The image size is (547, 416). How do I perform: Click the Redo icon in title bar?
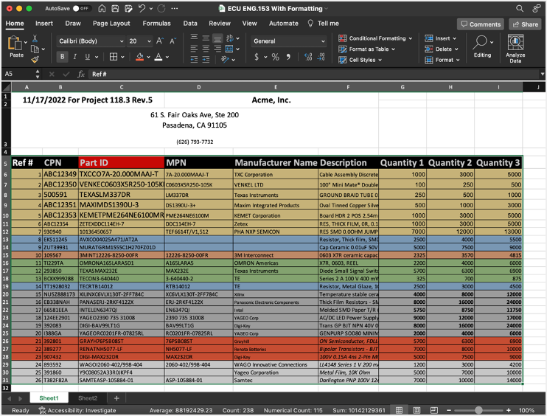(161, 8)
